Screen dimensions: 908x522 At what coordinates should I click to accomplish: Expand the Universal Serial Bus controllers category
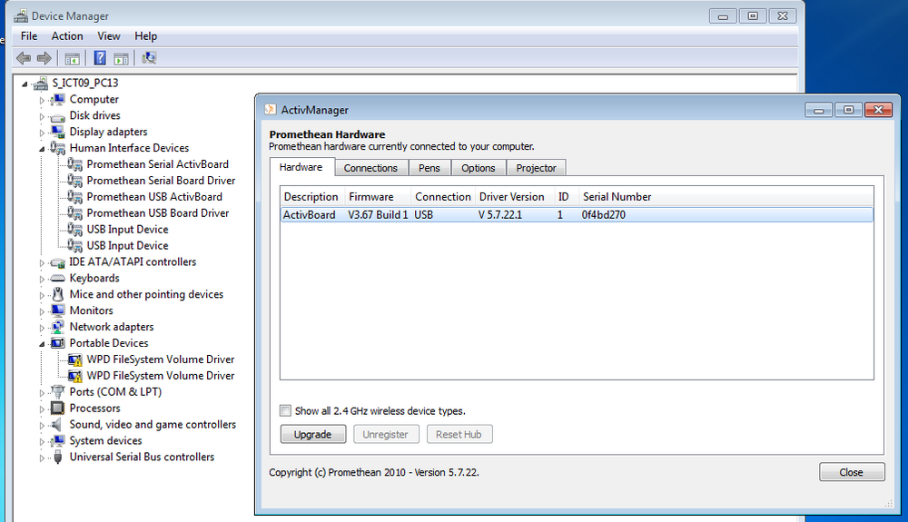[x=42, y=458]
